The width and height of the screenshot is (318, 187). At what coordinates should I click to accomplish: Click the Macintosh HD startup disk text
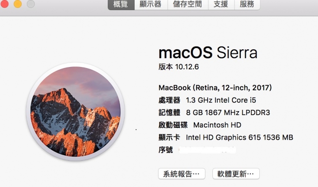(217, 125)
